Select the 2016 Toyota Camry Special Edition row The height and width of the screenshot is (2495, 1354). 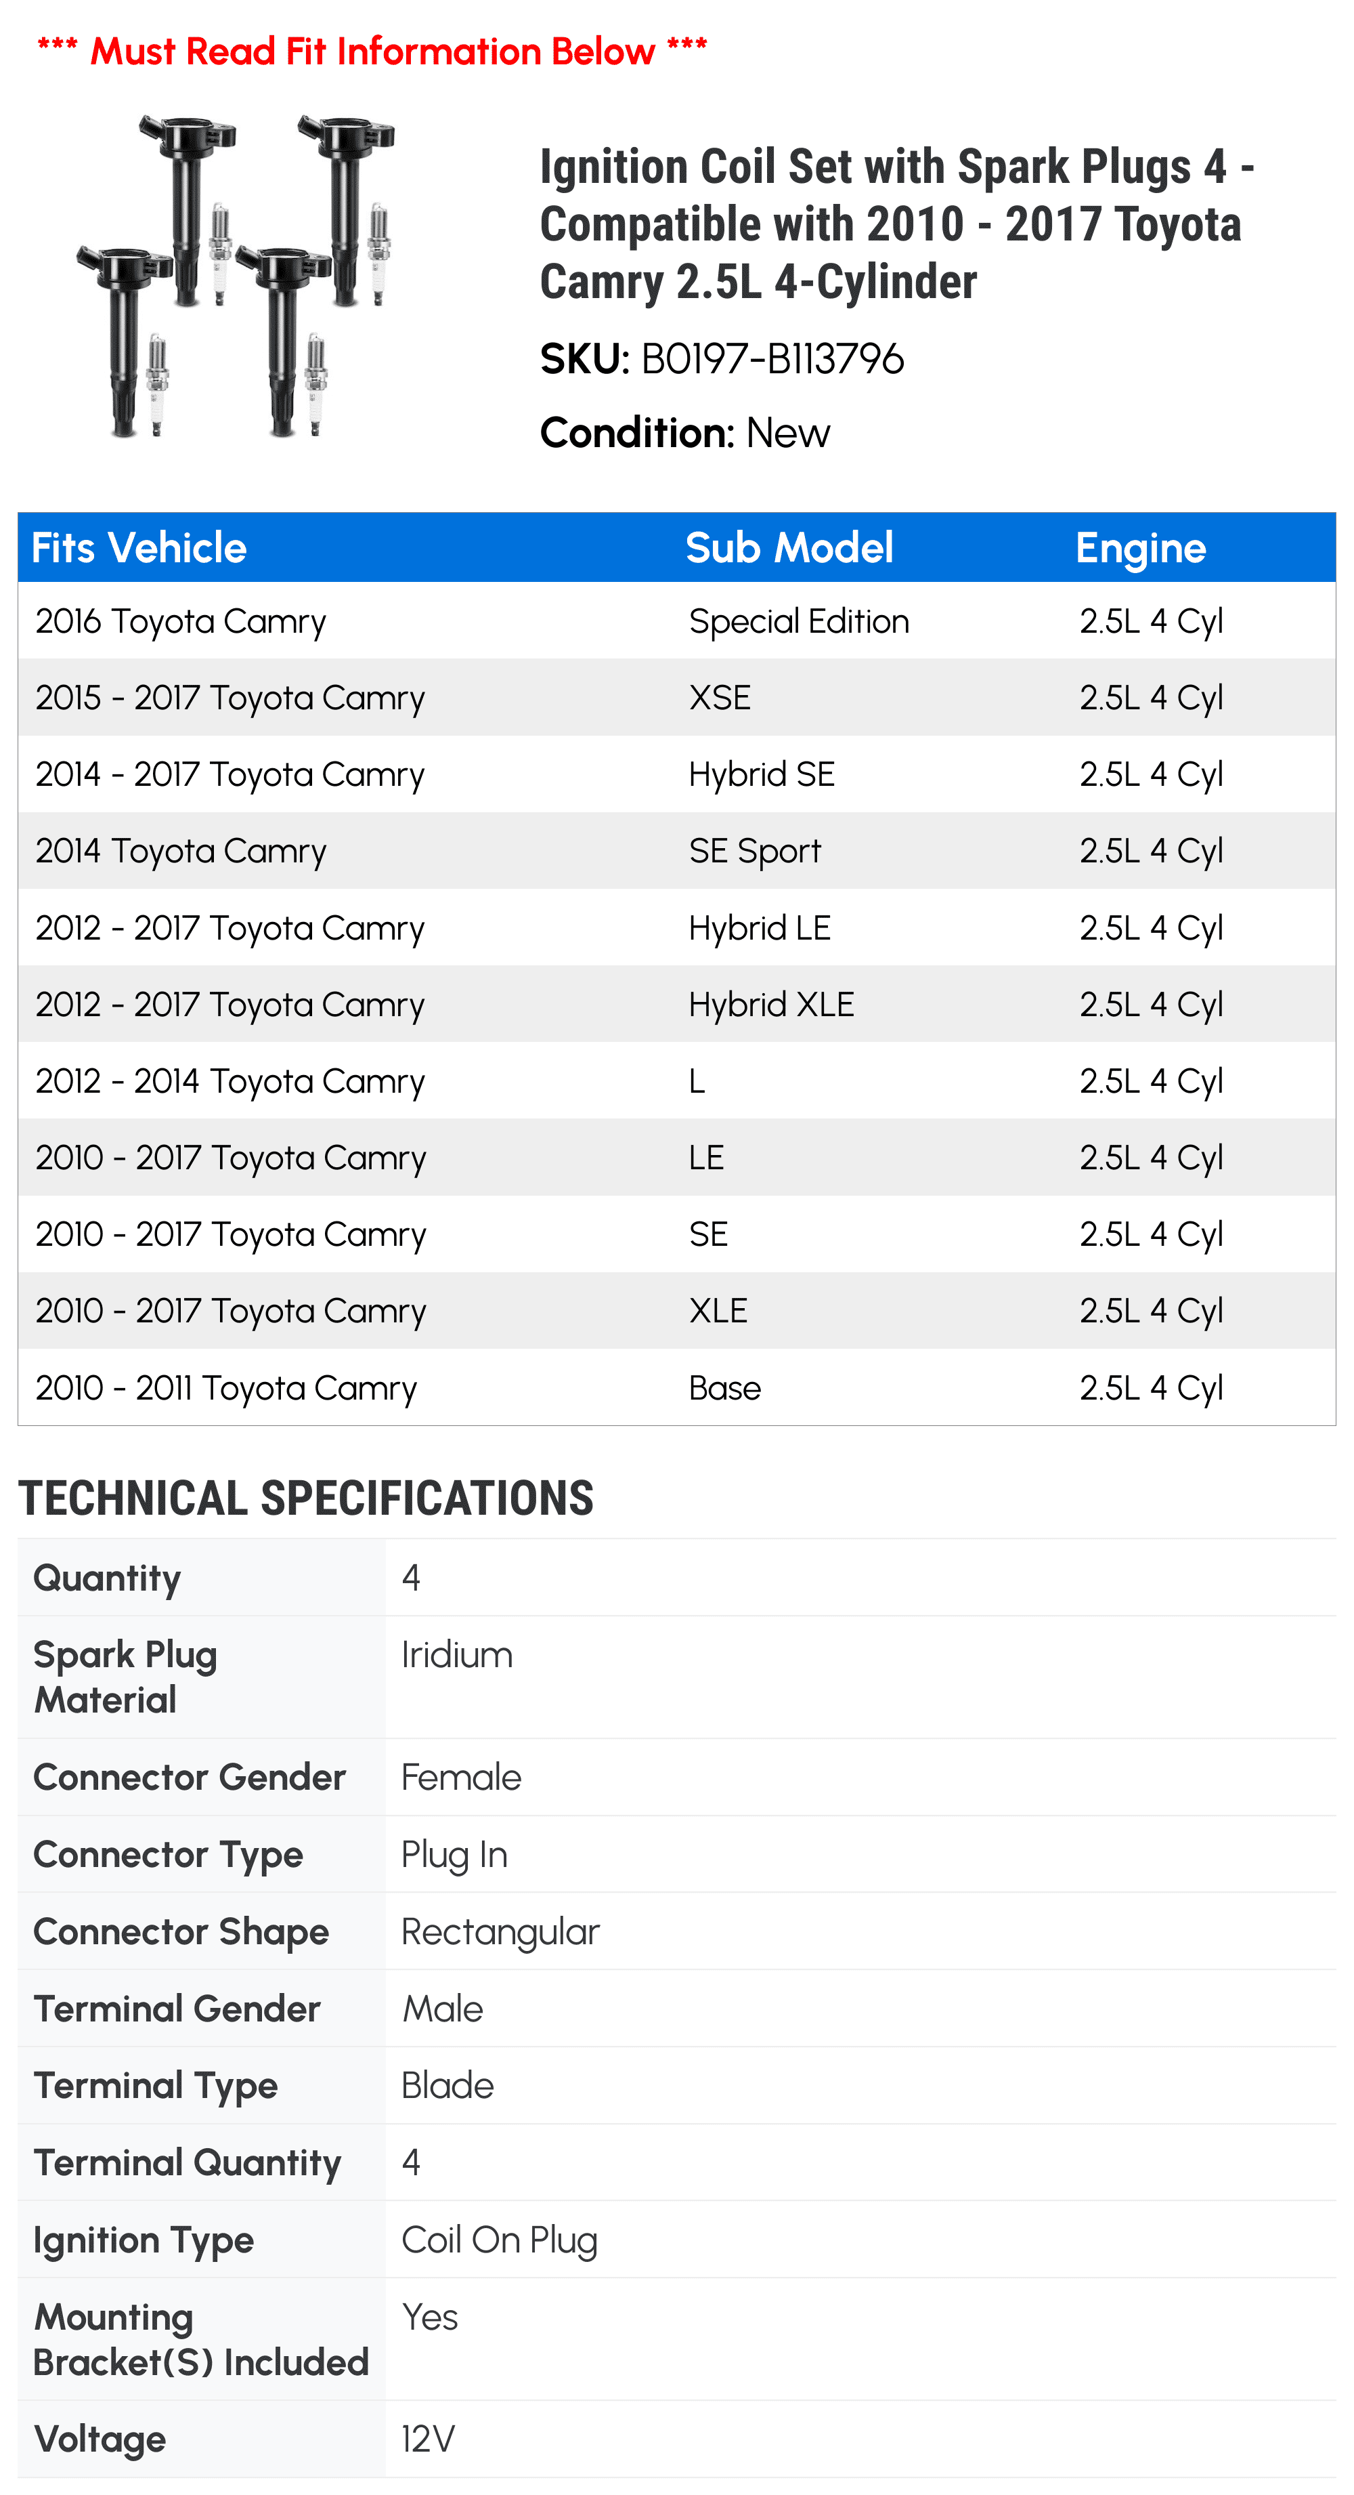[x=676, y=621]
